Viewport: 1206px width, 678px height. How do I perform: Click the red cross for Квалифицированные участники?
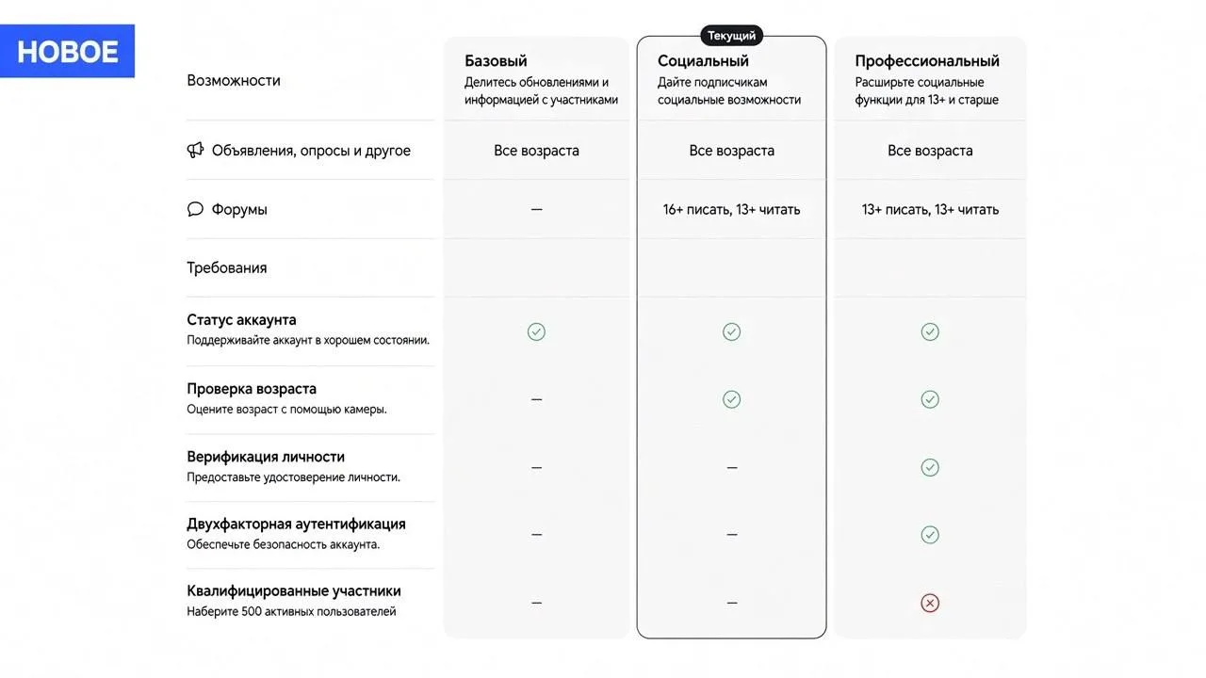(930, 603)
